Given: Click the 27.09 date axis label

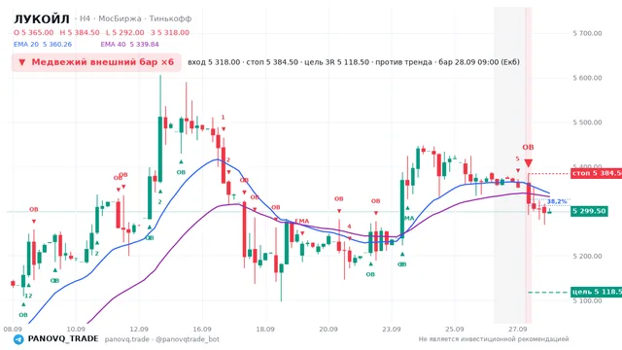Looking at the screenshot, I should click(517, 329).
